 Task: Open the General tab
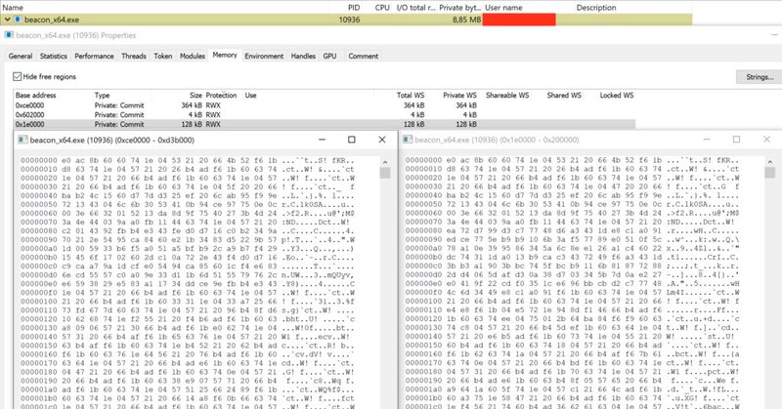[x=21, y=57]
